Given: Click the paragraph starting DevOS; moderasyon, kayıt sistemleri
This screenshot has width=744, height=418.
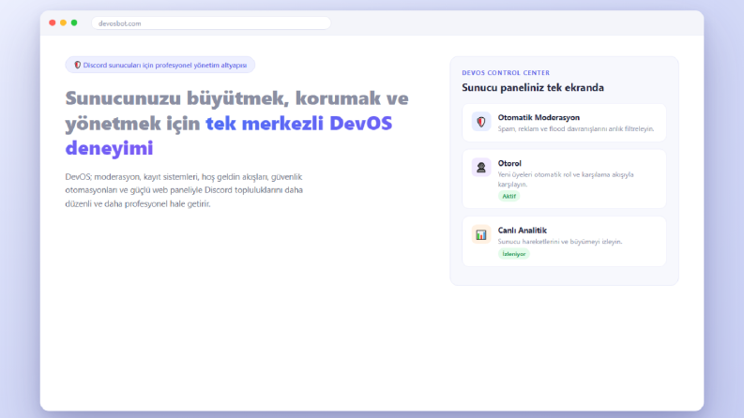Looking at the screenshot, I should 184,190.
